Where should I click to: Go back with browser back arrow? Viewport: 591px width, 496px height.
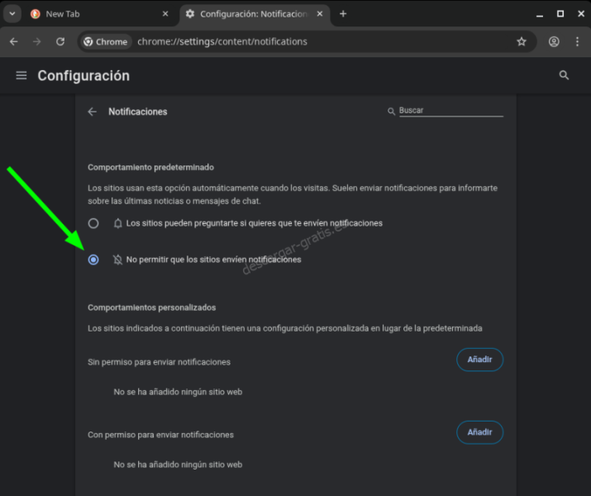(x=13, y=41)
